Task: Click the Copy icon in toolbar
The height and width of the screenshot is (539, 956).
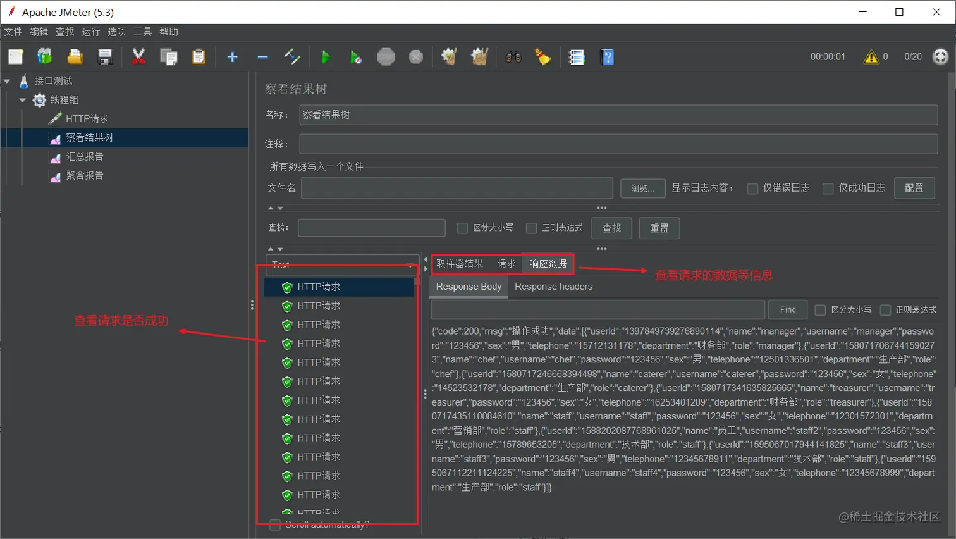Action: pyautogui.click(x=169, y=57)
